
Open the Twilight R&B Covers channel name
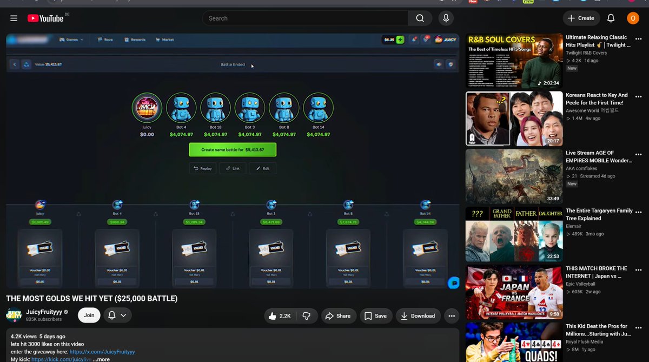point(586,53)
